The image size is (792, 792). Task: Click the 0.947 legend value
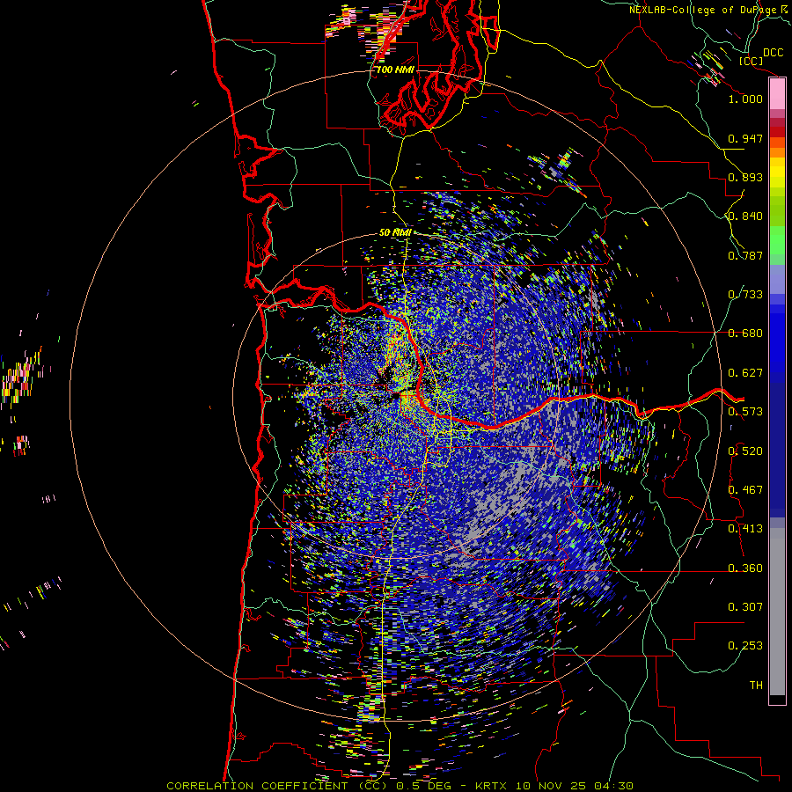pyautogui.click(x=745, y=138)
